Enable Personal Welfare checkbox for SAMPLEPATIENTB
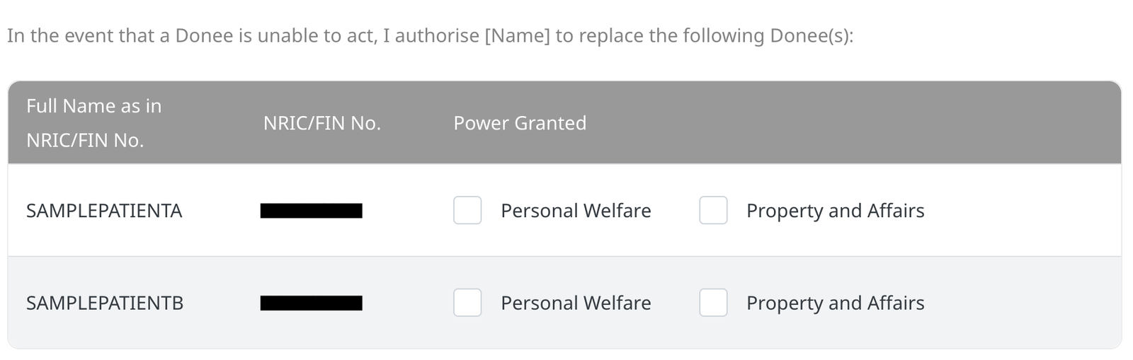The image size is (1133, 360). click(467, 303)
